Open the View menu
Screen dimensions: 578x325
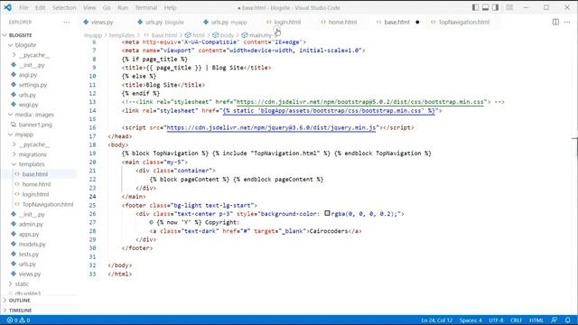(89, 8)
